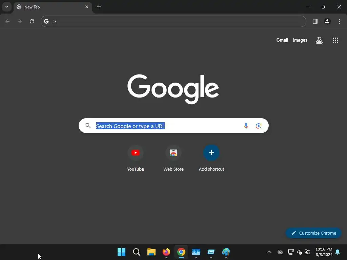Open File Explorer from taskbar

click(151, 252)
